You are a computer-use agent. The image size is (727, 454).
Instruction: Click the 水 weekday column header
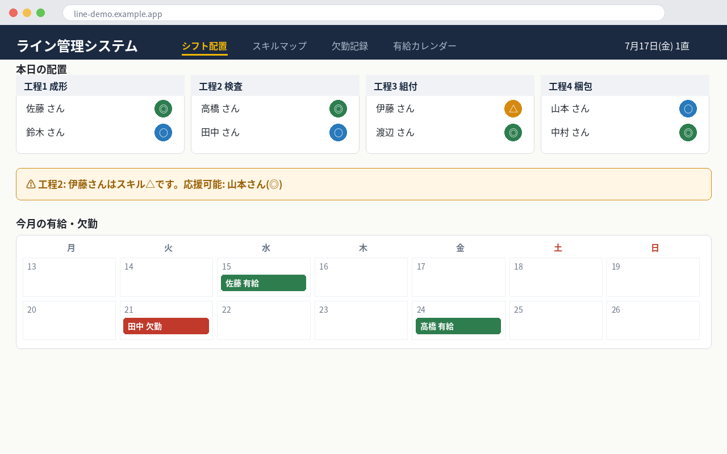[266, 248]
